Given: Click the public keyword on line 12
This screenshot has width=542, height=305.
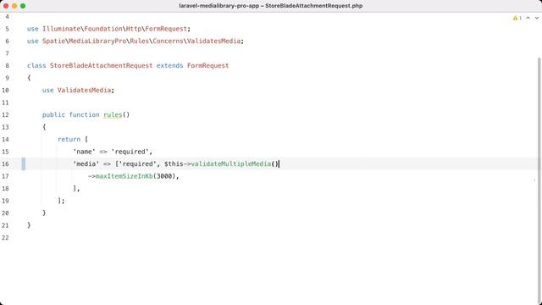Looking at the screenshot, I should click(x=53, y=115).
